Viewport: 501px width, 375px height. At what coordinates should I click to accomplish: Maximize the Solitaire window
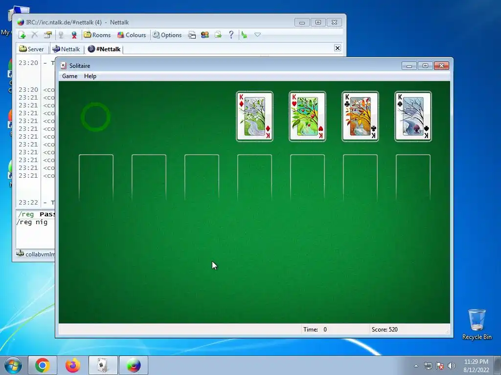coord(425,66)
